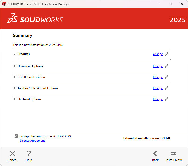Cancel the SOLIDWORKS installation
Screen dimensions: 188x166
12,156
